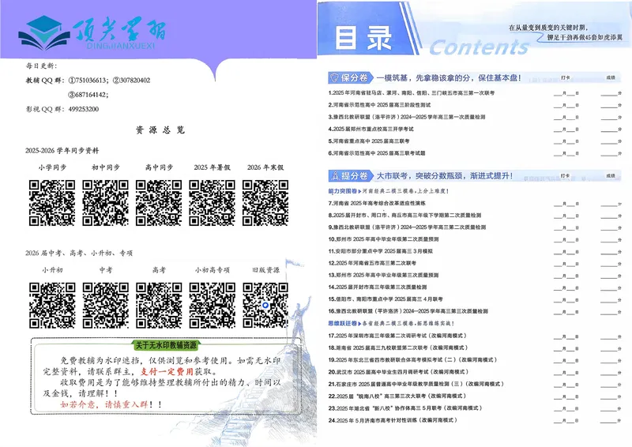
Task: Open entry 4 郑州市重点校高三开学考试
Action: point(371,129)
